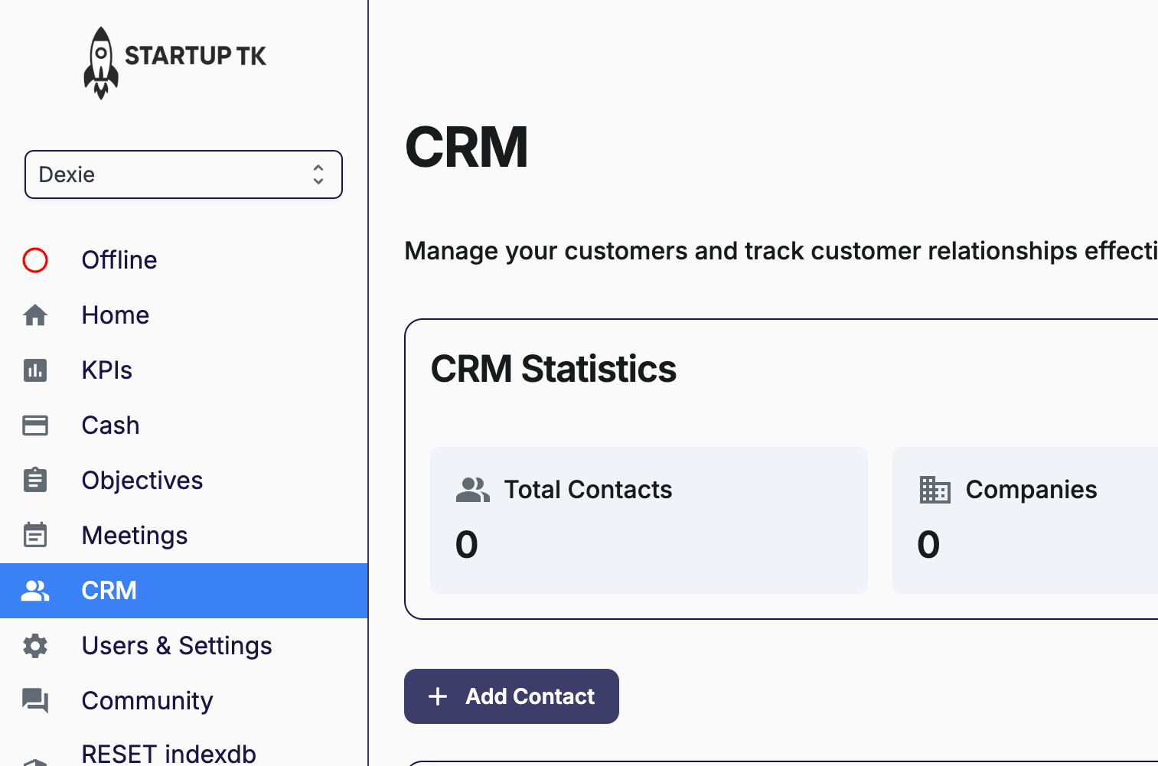The height and width of the screenshot is (766, 1158).
Task: Open Meetings via its calendar icon
Action: 35,535
